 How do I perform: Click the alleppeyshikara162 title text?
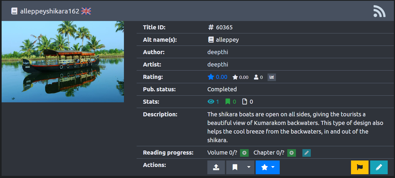coord(50,11)
